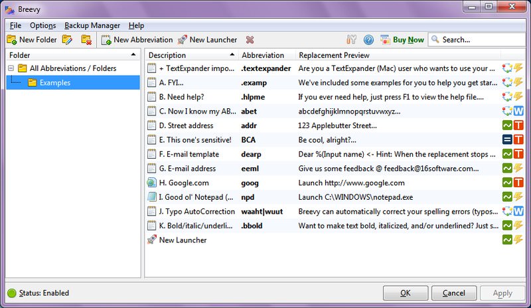
Task: Click the notepad app icon of Good ol' Notepad row
Action: [152, 197]
